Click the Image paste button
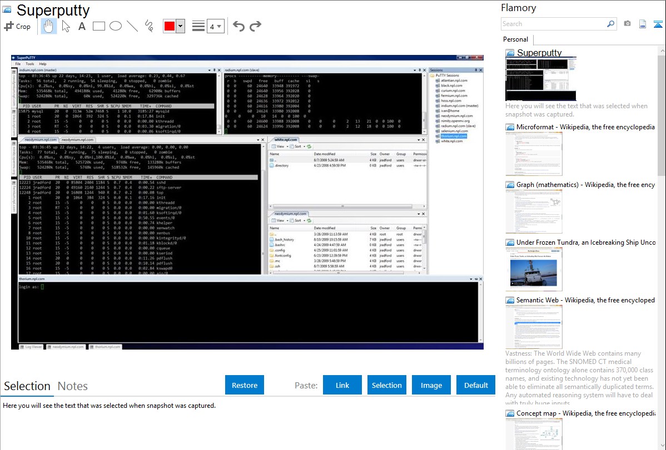This screenshot has width=666, height=450. (431, 385)
